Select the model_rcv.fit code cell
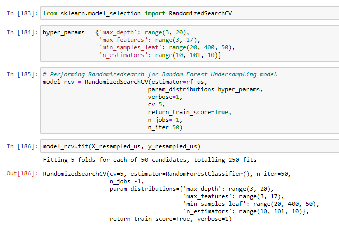Image resolution: width=339 pixels, height=225 pixels. click(x=190, y=146)
